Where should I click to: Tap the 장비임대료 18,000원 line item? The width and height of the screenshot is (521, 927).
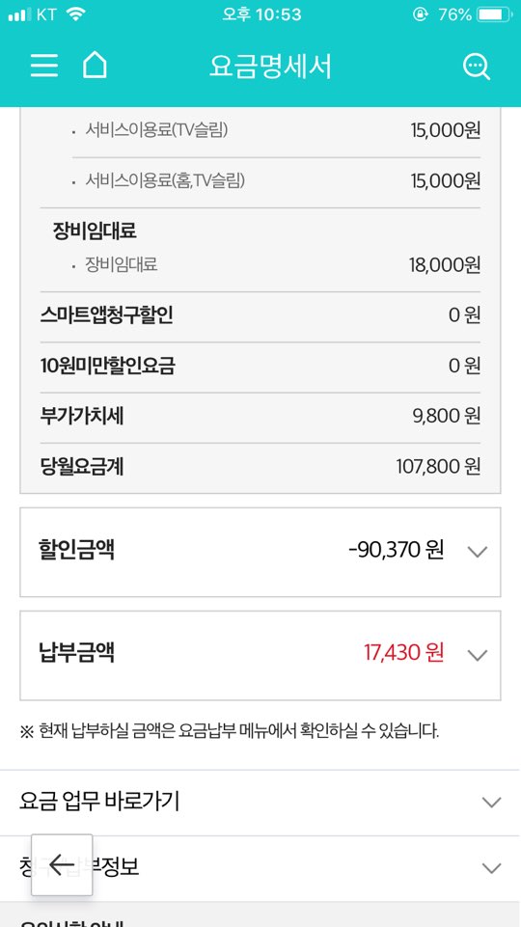click(x=276, y=265)
